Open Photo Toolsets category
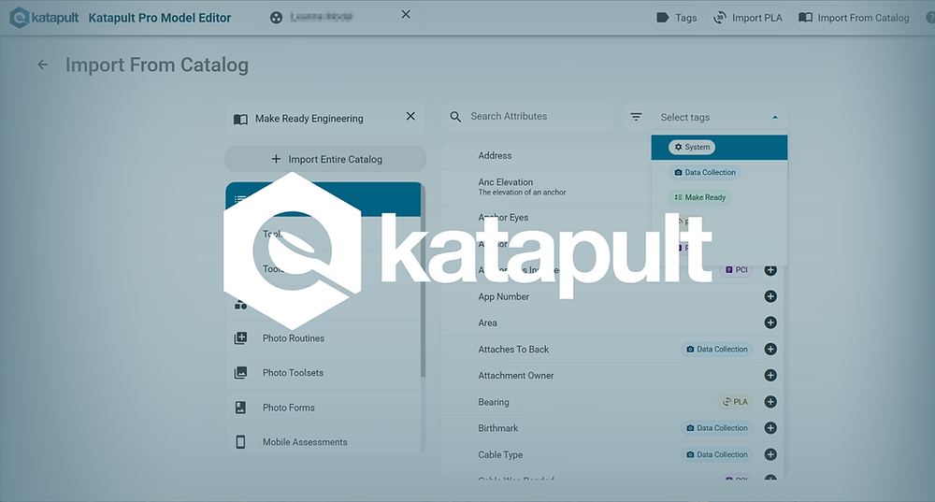The width and height of the screenshot is (935, 502). 324,373
